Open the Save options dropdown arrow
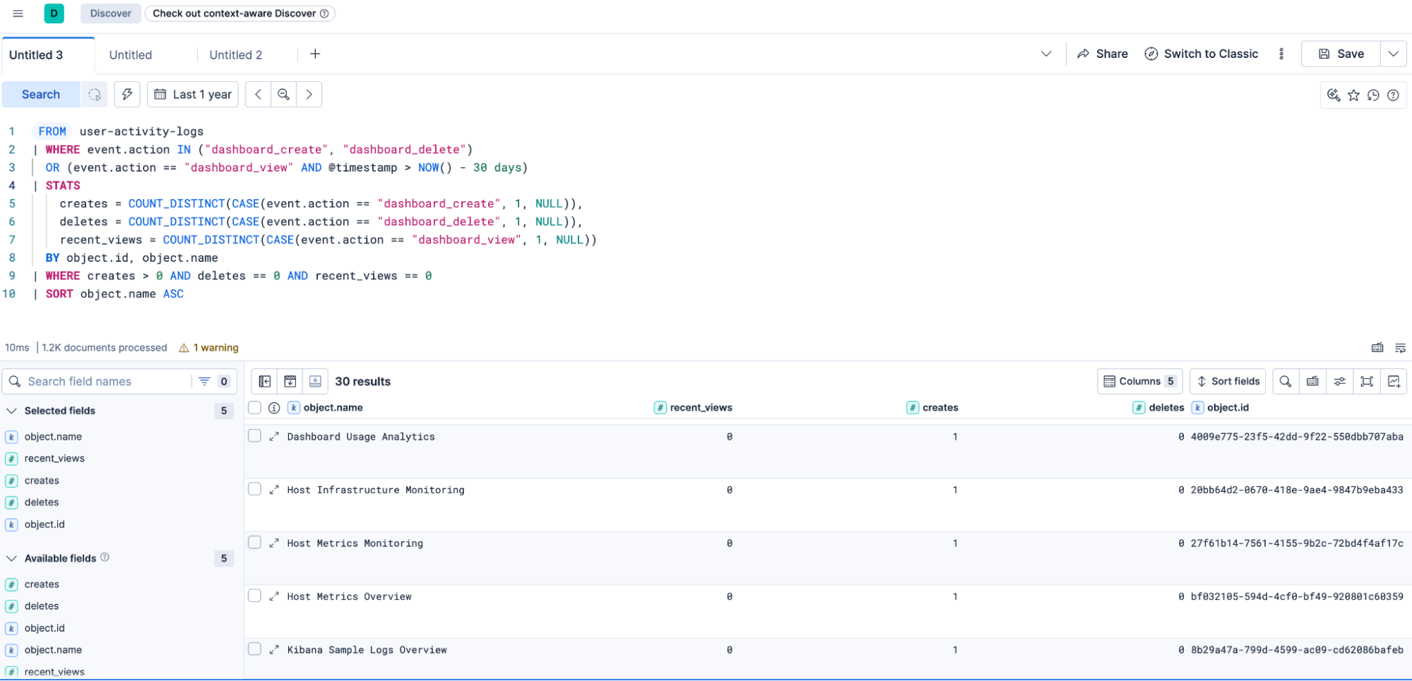This screenshot has height=681, width=1412. click(1393, 54)
